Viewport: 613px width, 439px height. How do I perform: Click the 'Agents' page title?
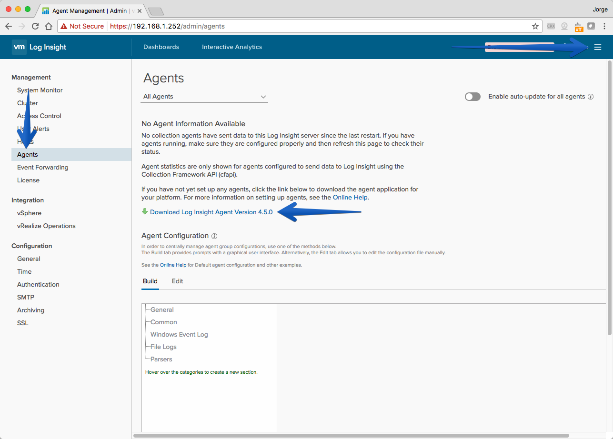[x=164, y=78]
